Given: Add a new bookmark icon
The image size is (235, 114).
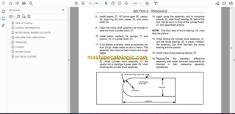Looking at the screenshot, I should click(24, 17).
